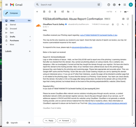Click the Forward button
This screenshot has width=136, height=128.
(x=64, y=121)
